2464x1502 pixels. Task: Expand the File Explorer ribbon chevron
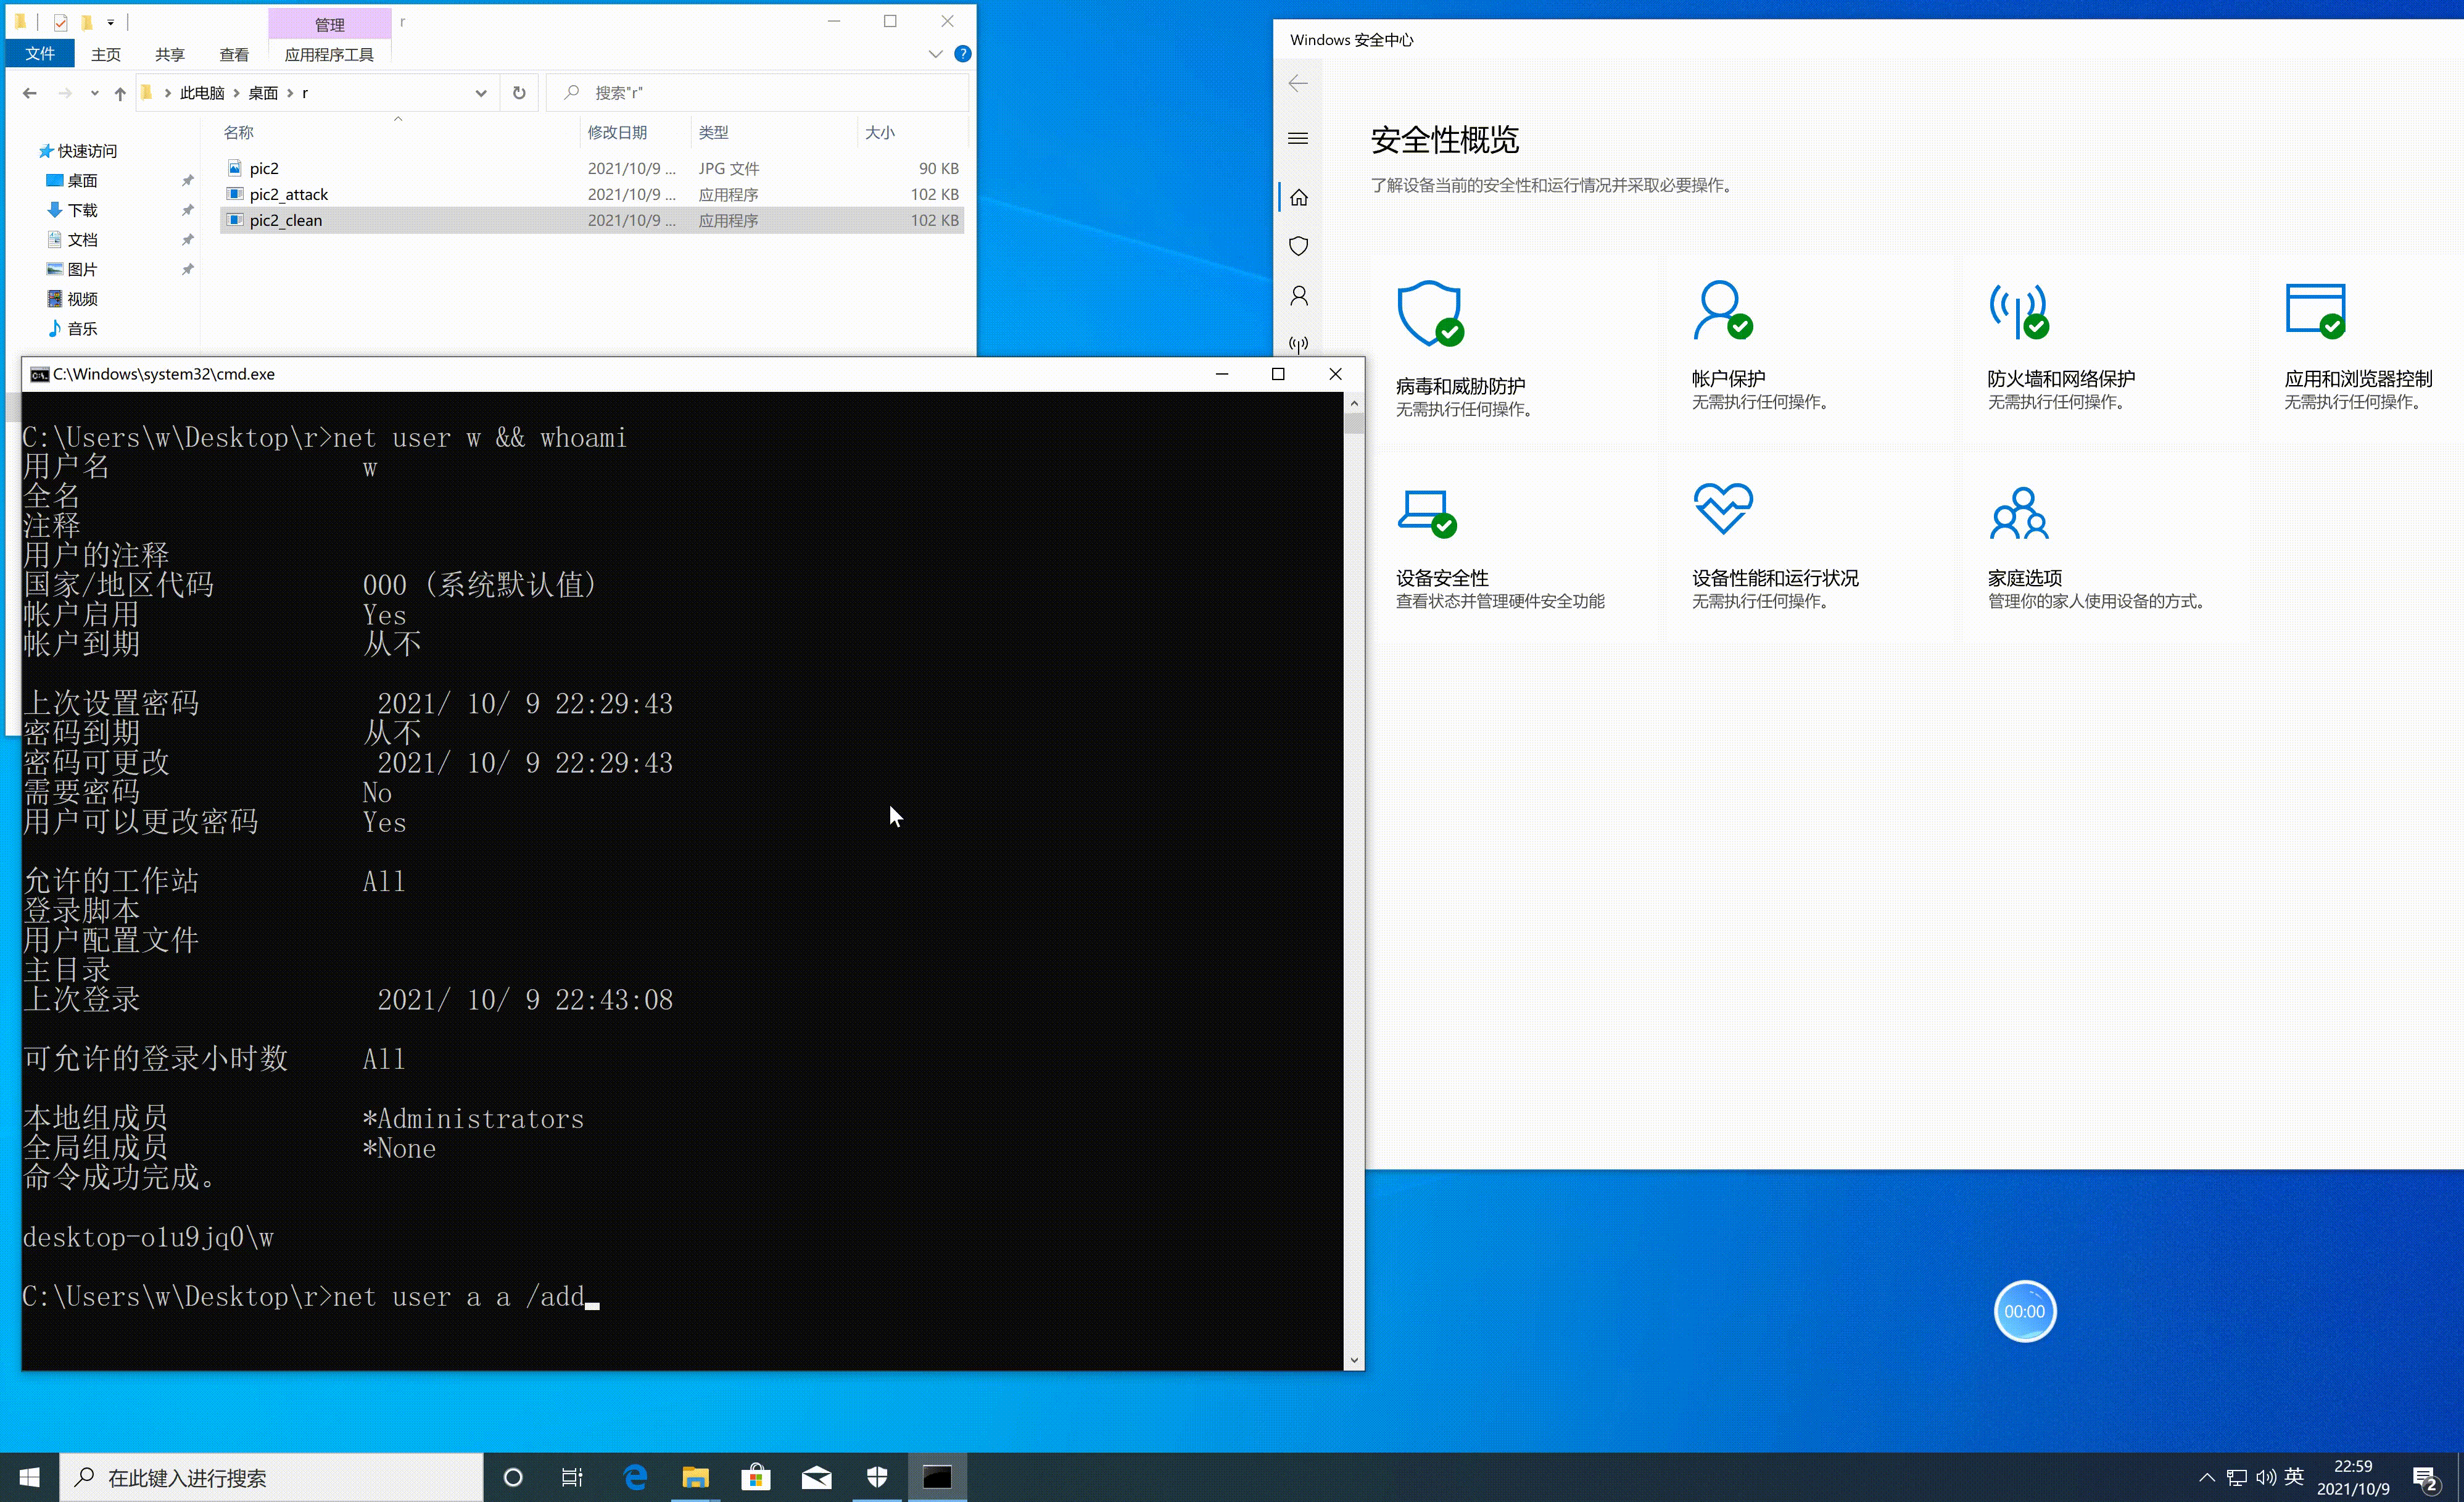pyautogui.click(x=935, y=54)
